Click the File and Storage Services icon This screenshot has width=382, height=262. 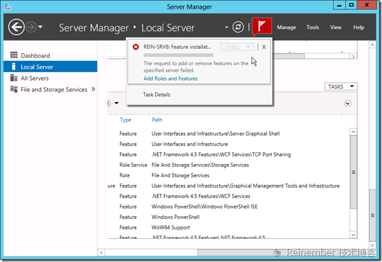(14, 90)
